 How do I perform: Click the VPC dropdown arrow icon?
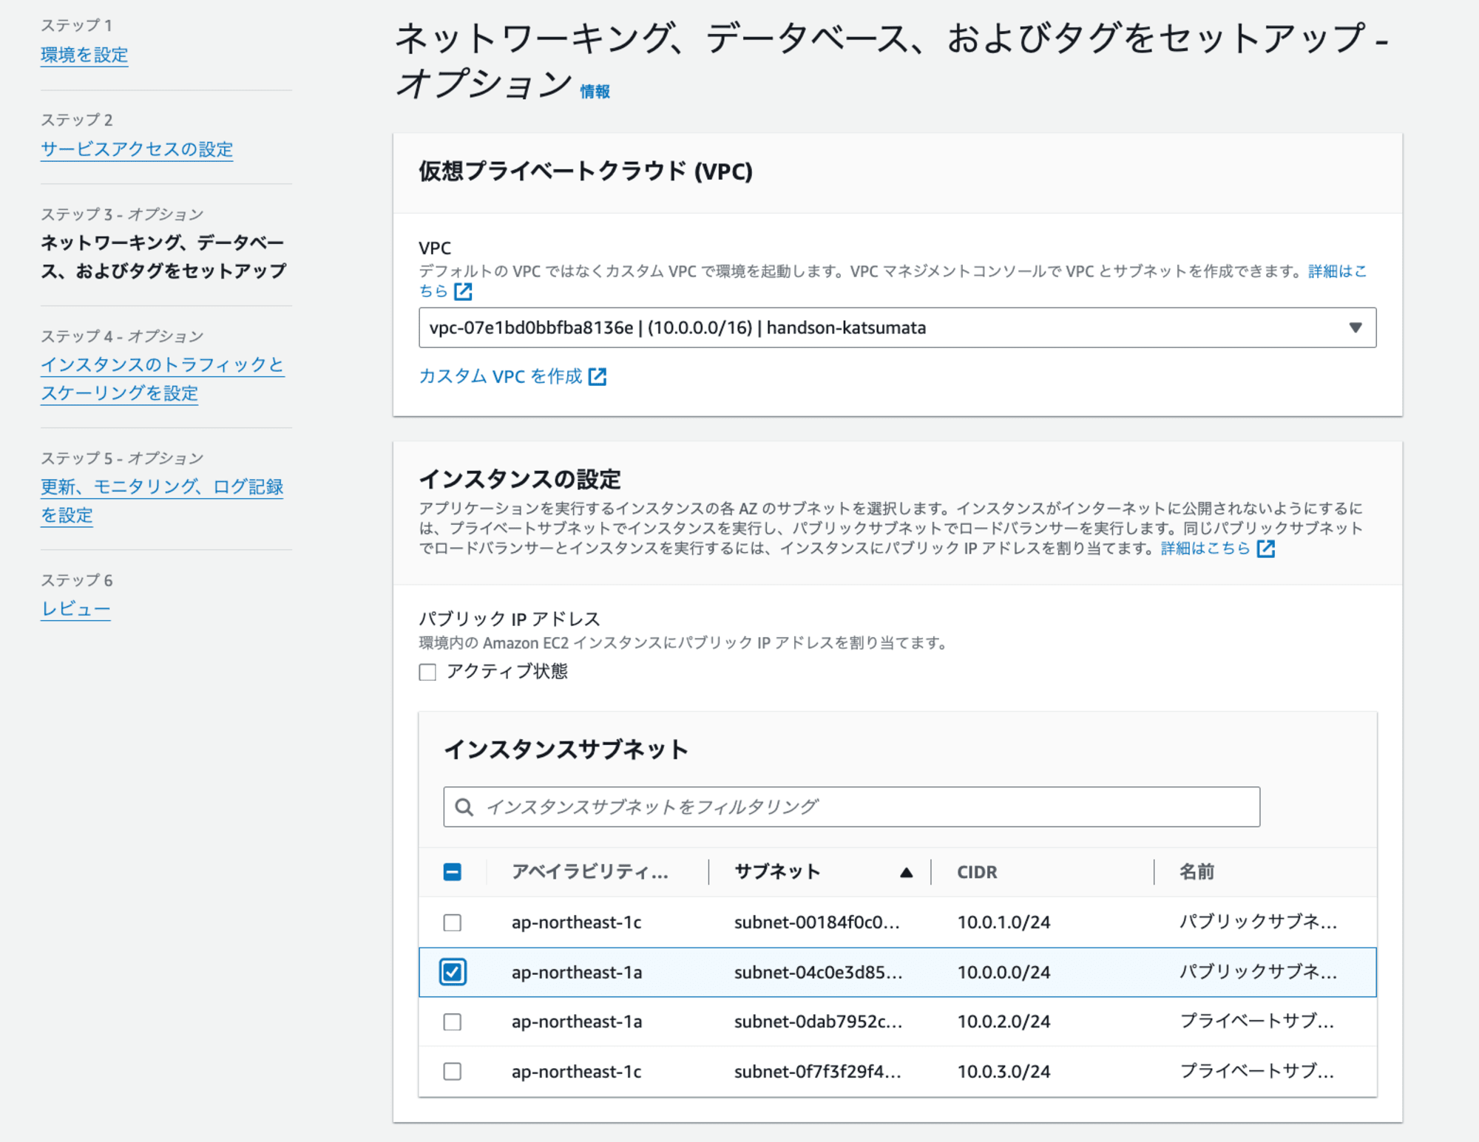point(1355,327)
